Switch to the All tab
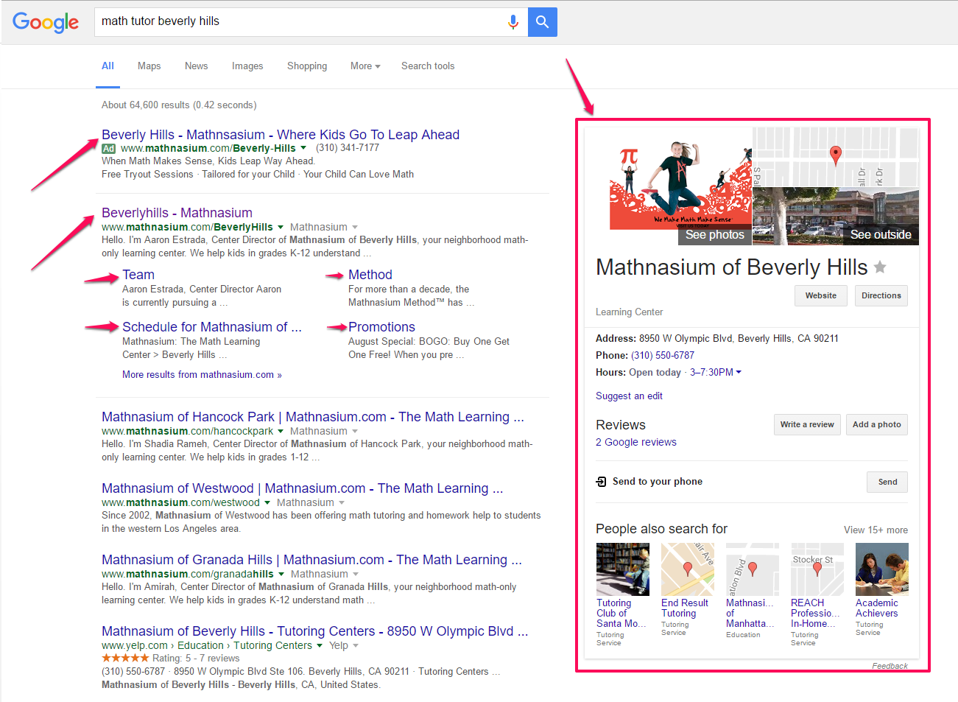The width and height of the screenshot is (958, 702). [x=108, y=66]
